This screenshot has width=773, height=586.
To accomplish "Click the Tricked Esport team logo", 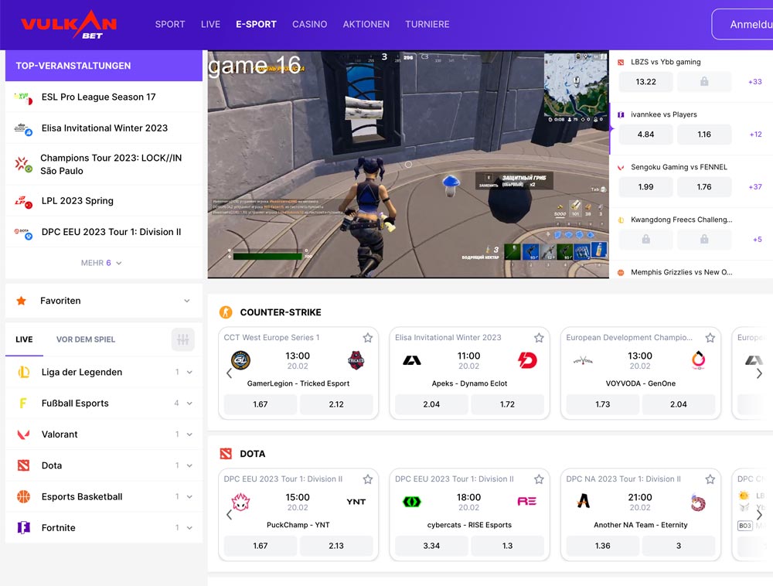I will [x=356, y=360].
